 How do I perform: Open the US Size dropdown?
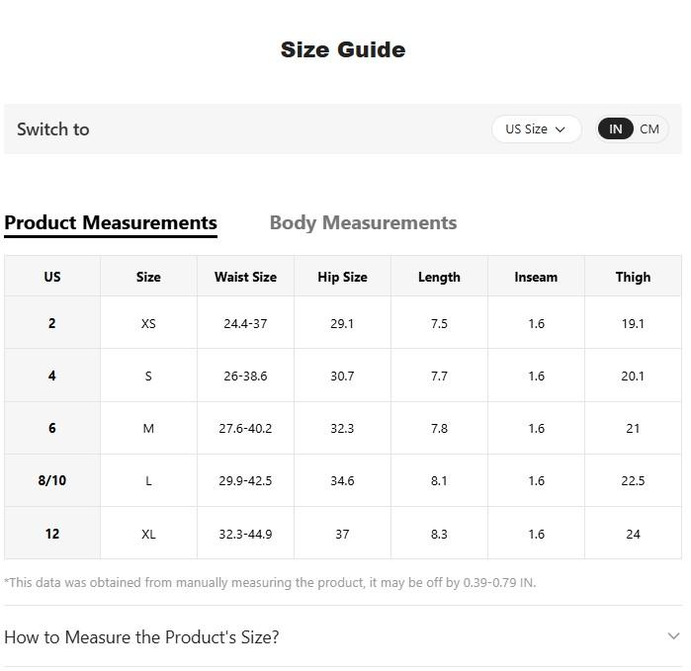tap(535, 128)
